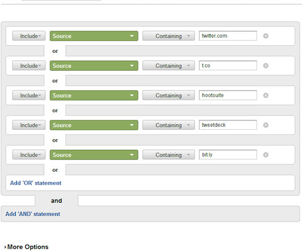Focus the t.co value input

[228, 65]
